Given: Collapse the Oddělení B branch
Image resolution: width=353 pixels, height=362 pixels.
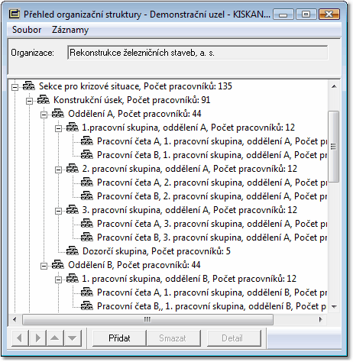Looking at the screenshot, I should pos(44,266).
